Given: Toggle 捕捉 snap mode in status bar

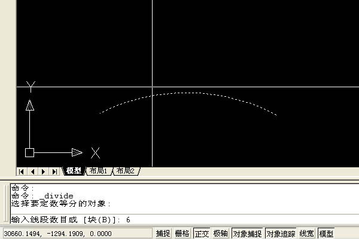Looking at the screenshot, I should point(163,234).
